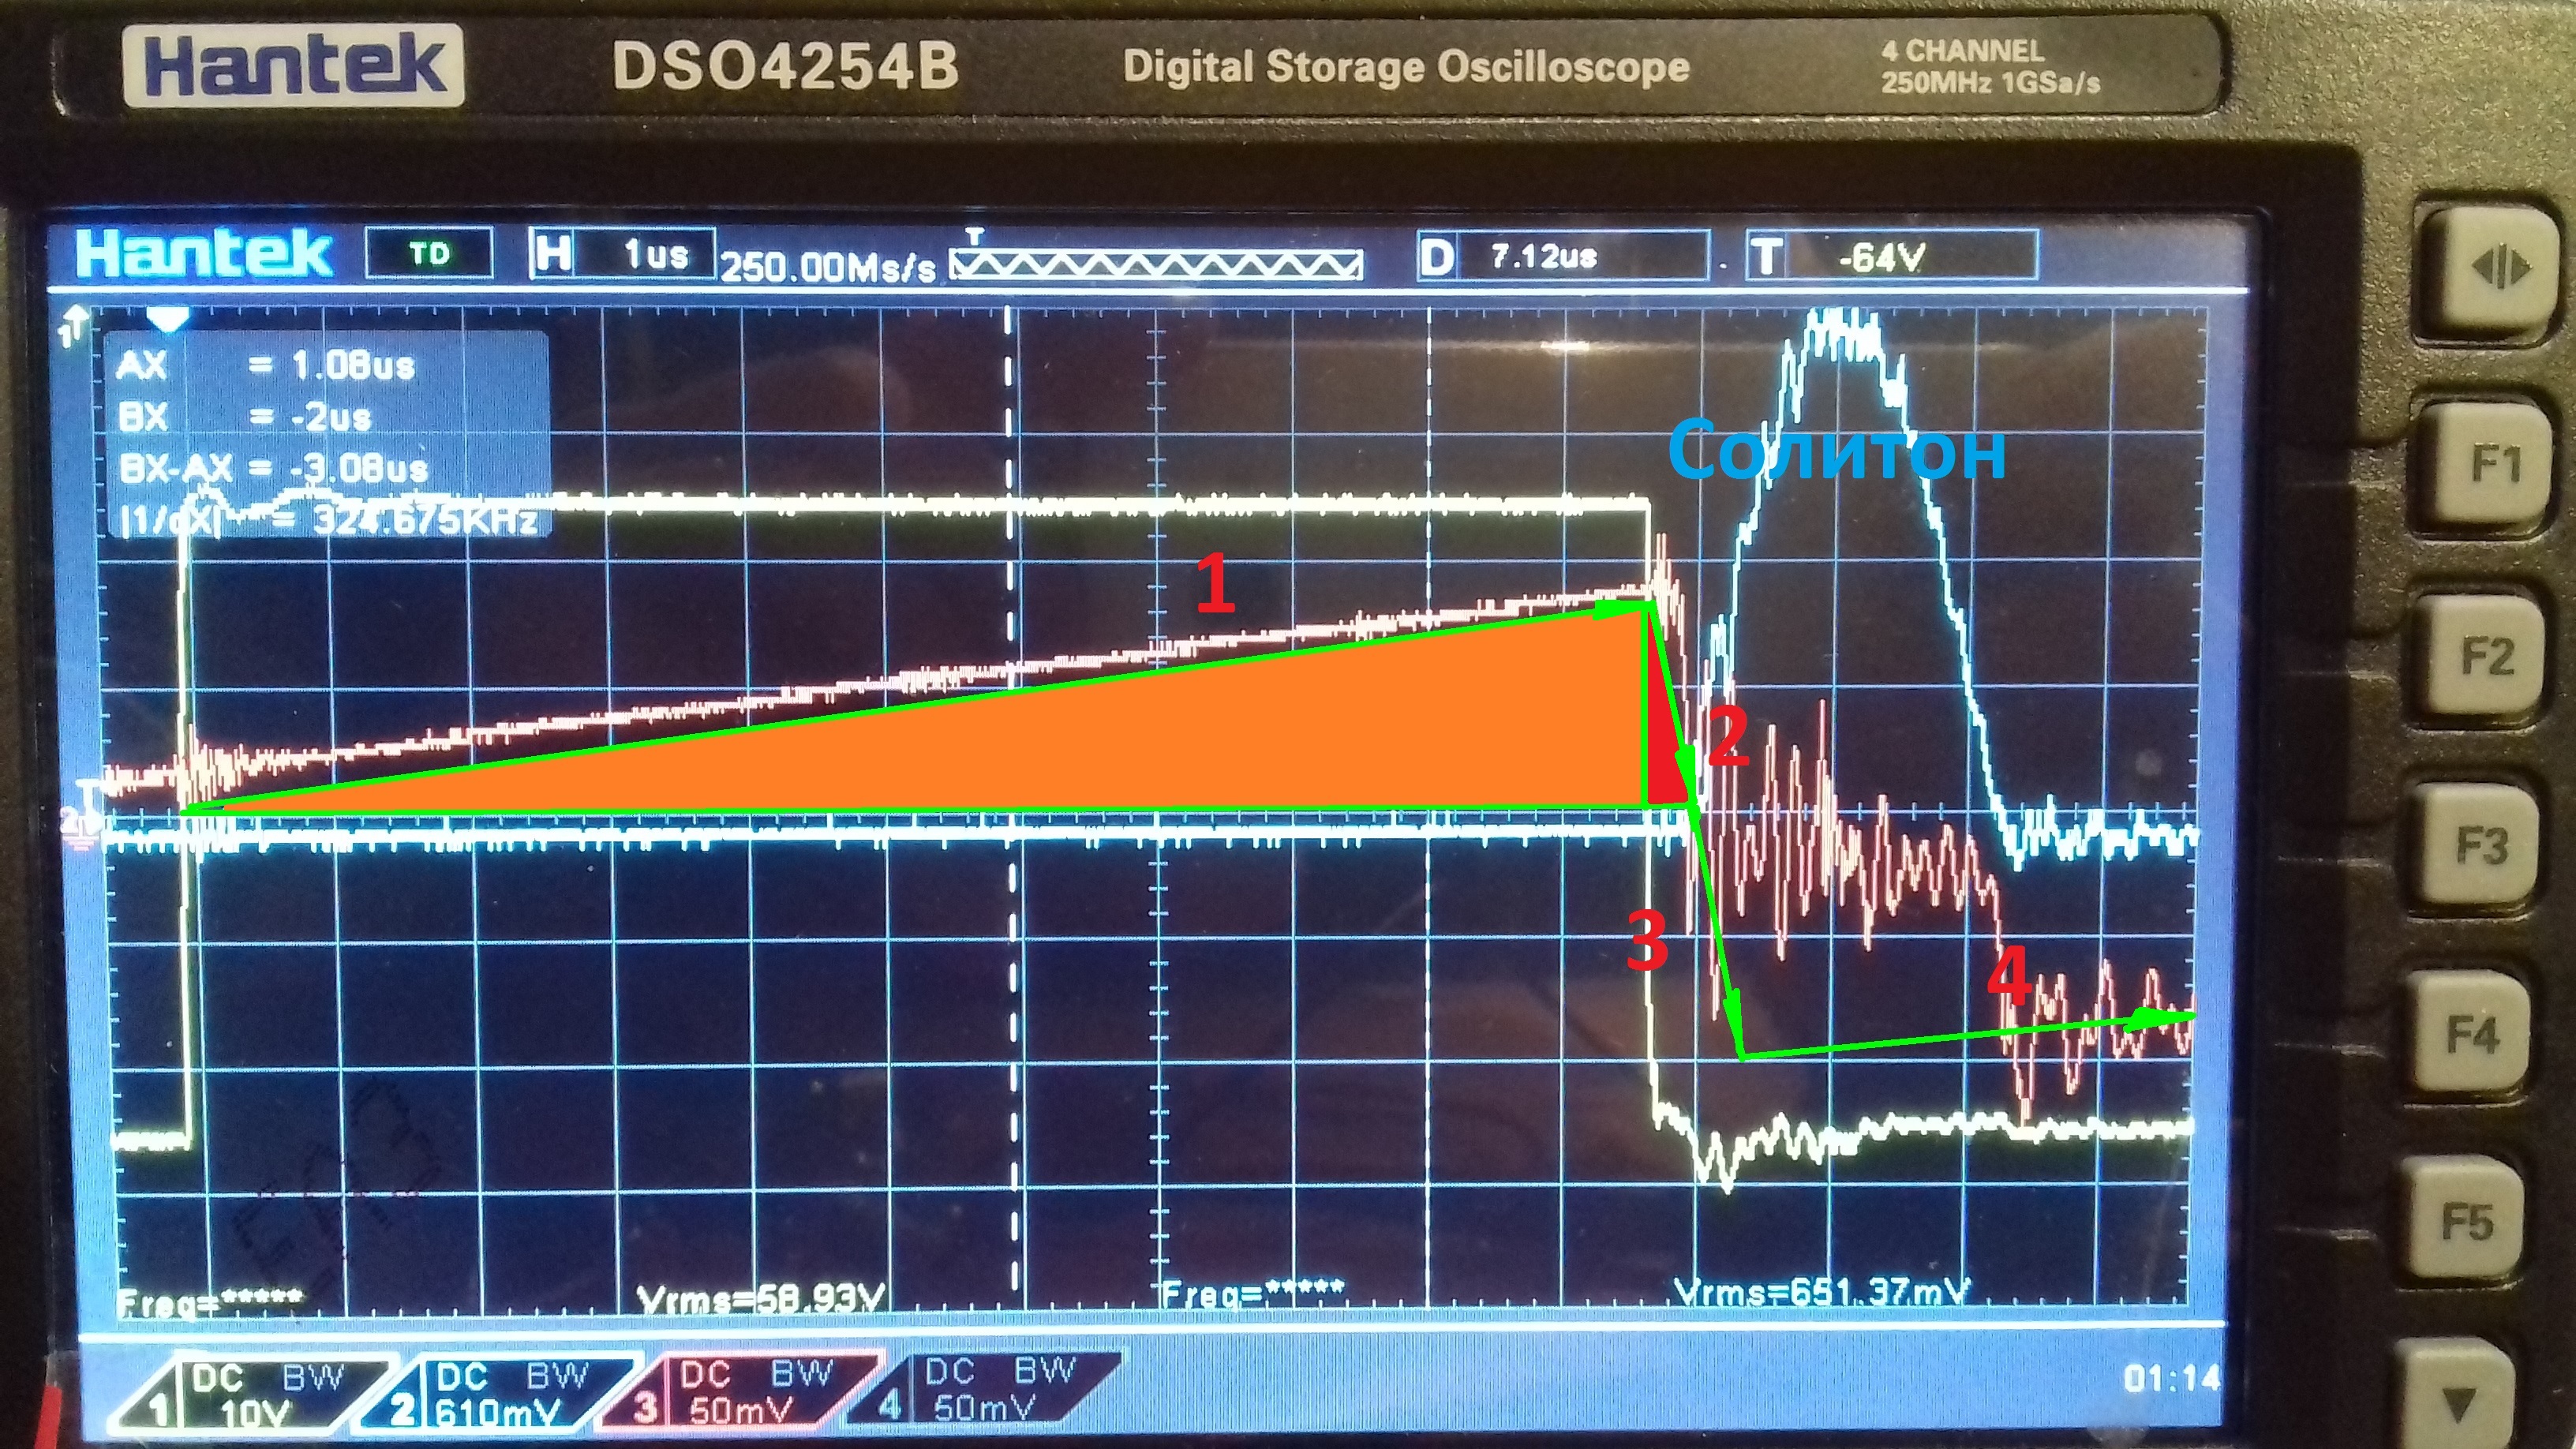The image size is (2576, 1449).
Task: Select channel 2 DC 610mV indicator
Action: tap(497, 1392)
